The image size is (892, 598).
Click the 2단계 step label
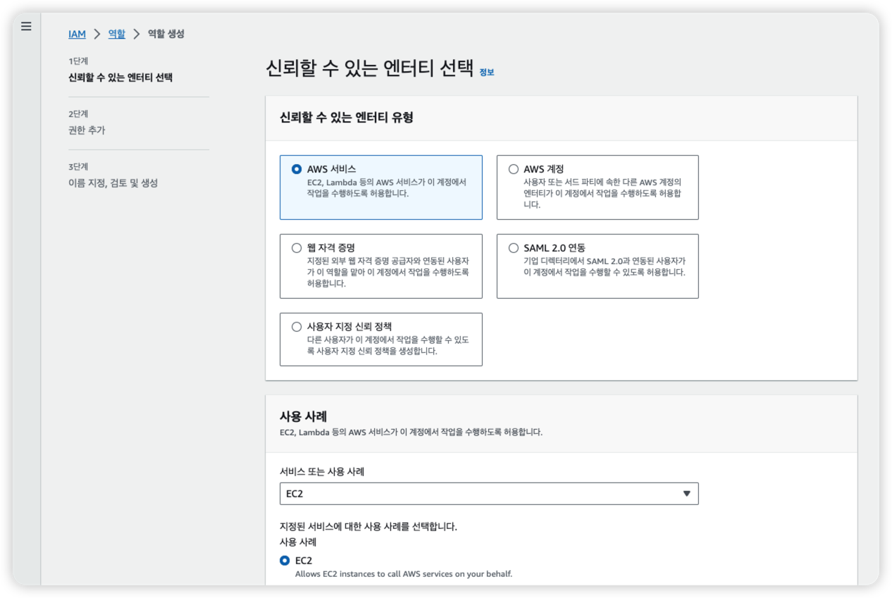pos(78,114)
